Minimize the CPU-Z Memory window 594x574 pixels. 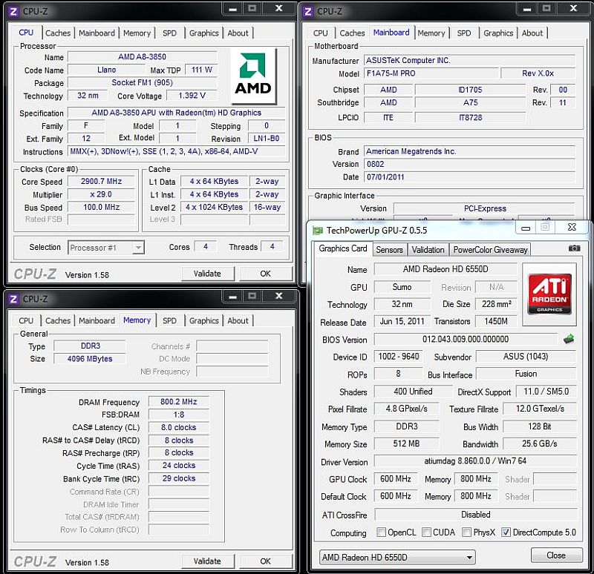pyautogui.click(x=233, y=297)
